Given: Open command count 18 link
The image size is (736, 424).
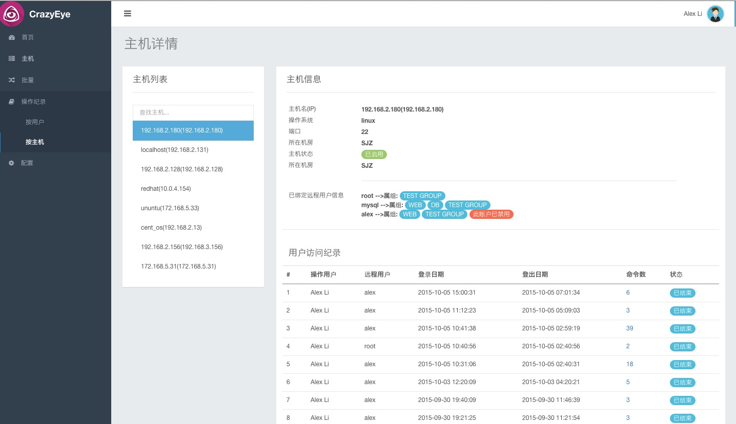Looking at the screenshot, I should 629,364.
